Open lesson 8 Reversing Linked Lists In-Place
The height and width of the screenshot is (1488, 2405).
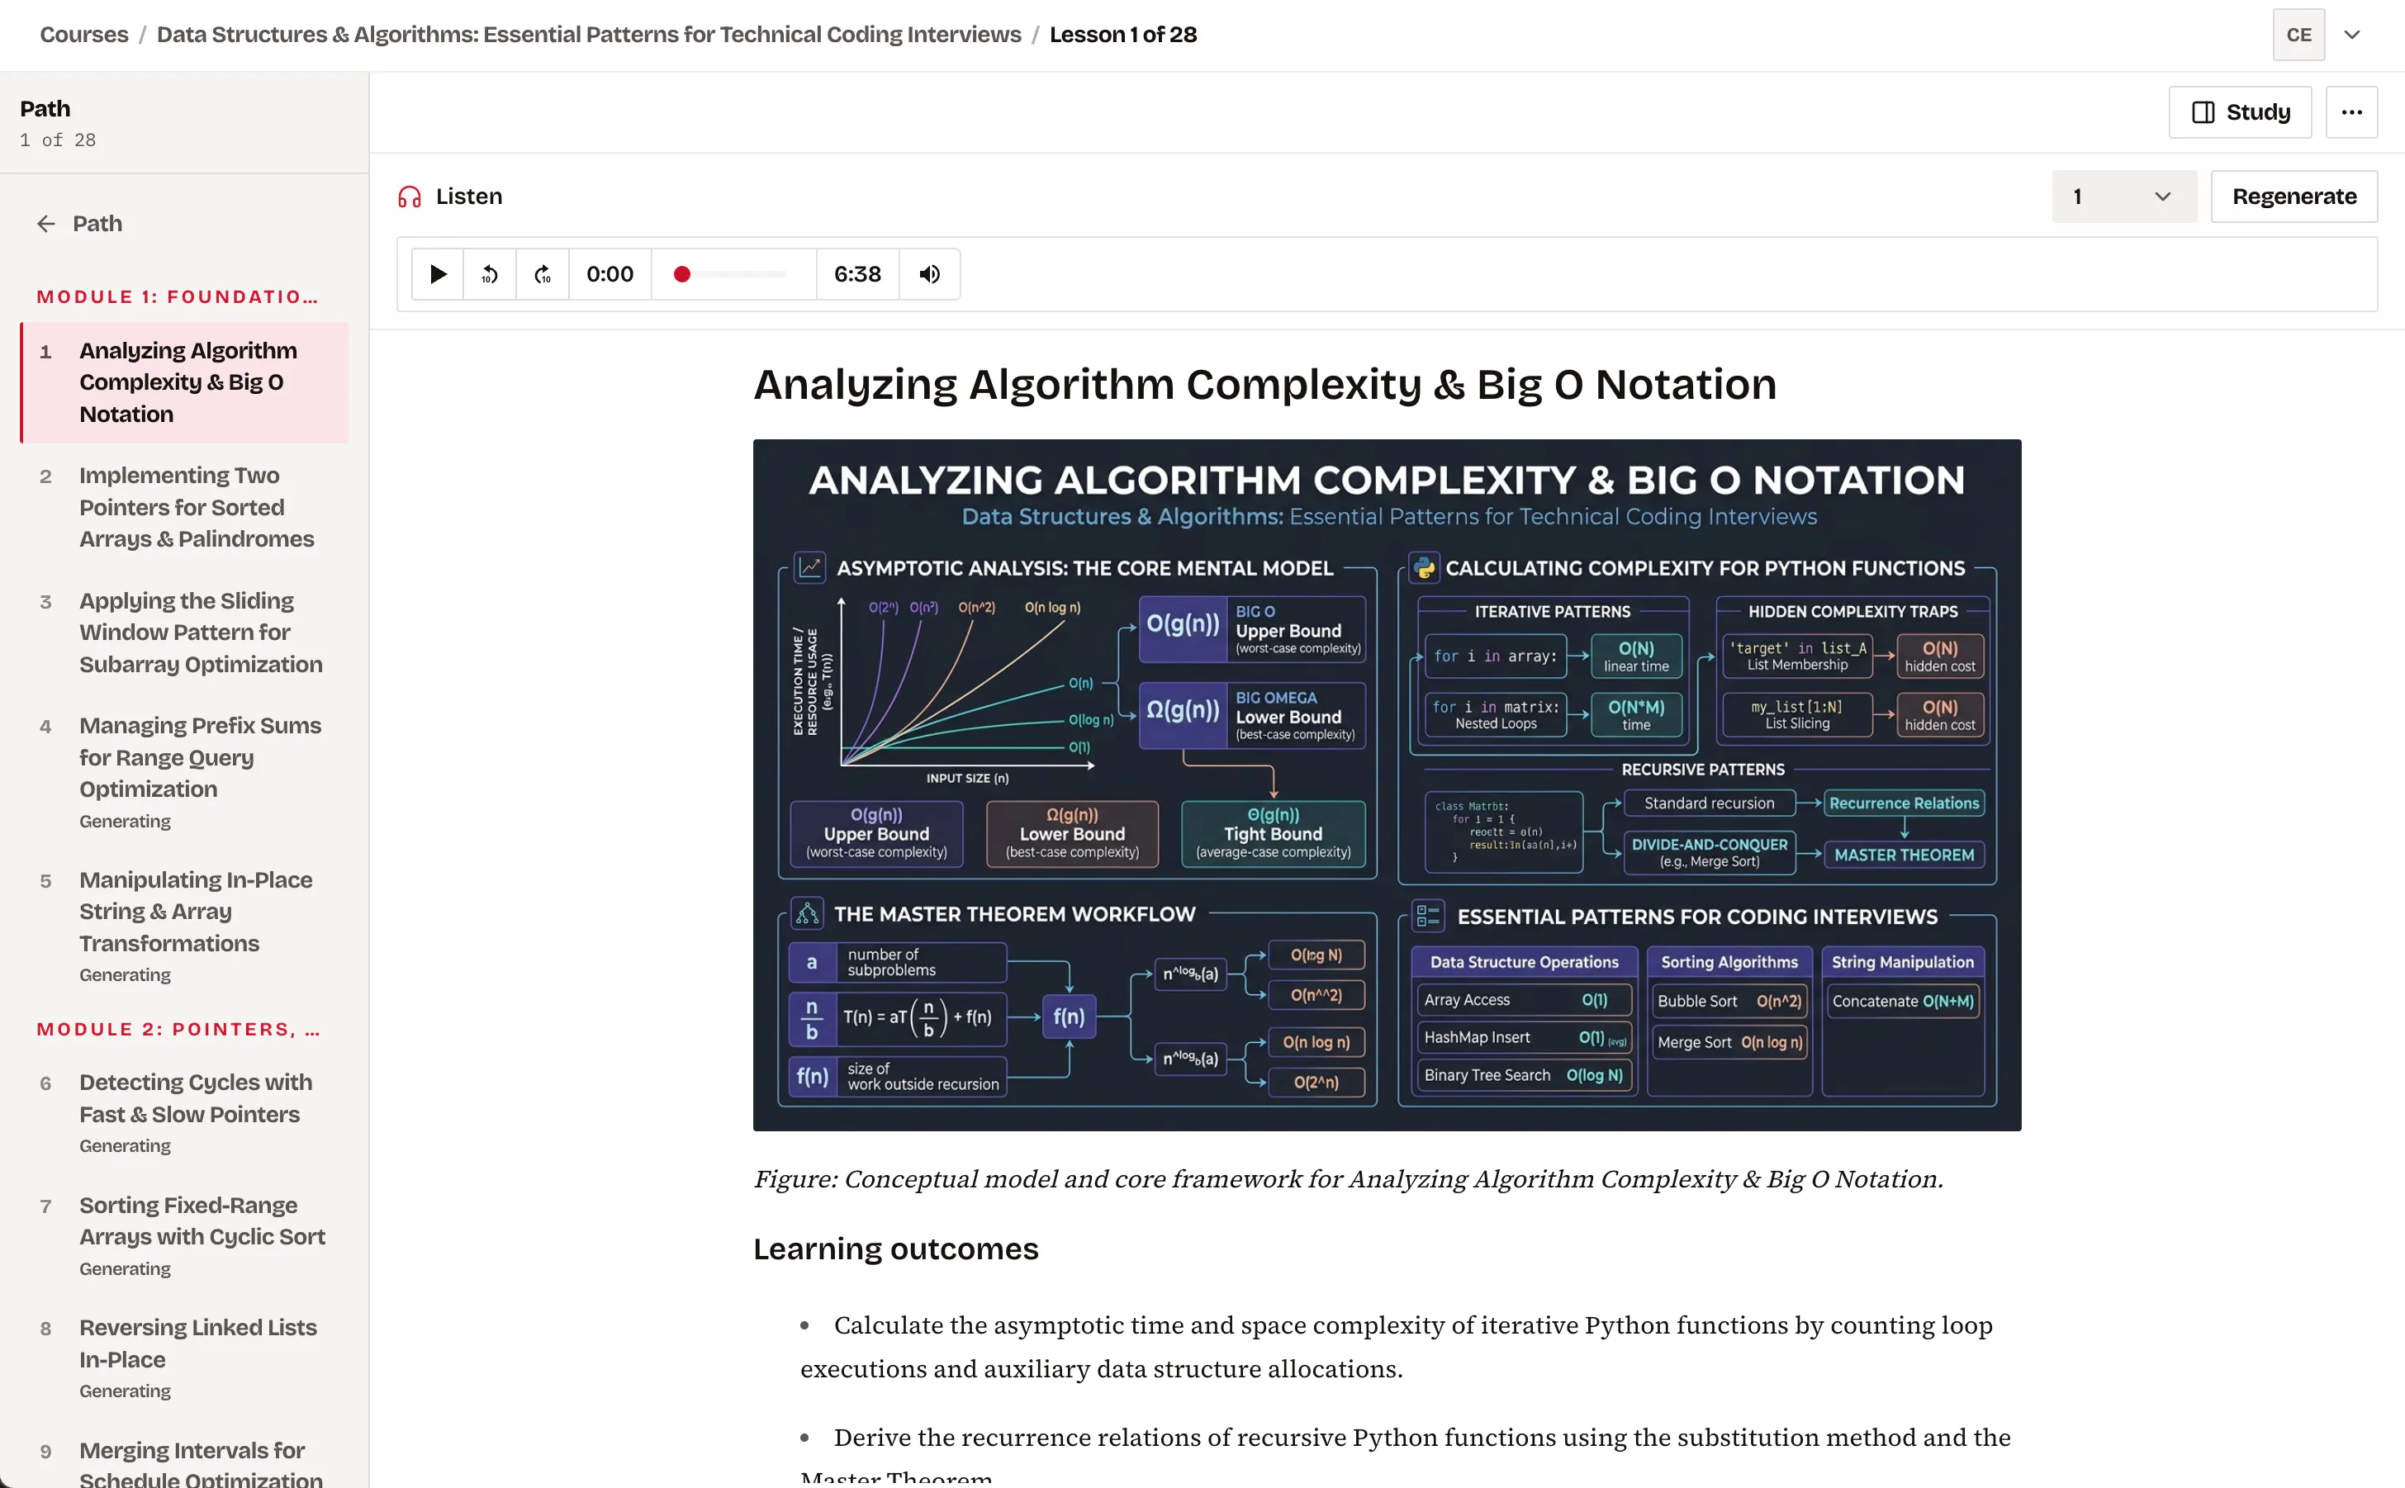[184, 1358]
